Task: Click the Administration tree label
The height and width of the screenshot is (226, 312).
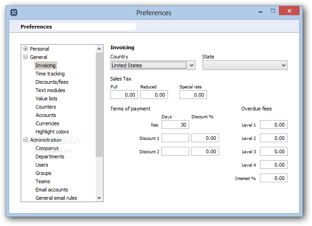Action: pos(46,140)
